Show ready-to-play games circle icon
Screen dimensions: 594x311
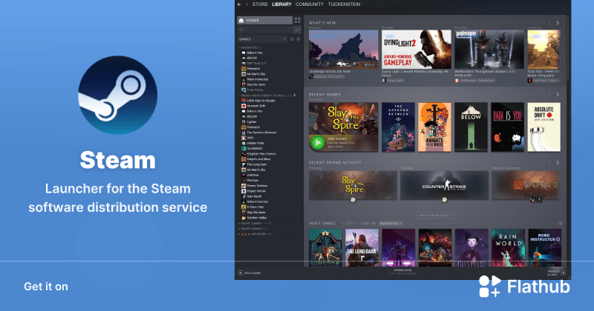click(x=298, y=39)
